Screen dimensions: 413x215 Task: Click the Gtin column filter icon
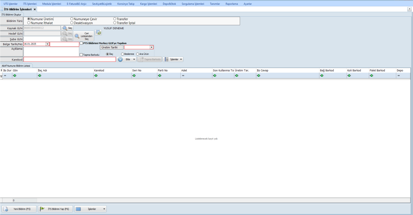(x=15, y=76)
